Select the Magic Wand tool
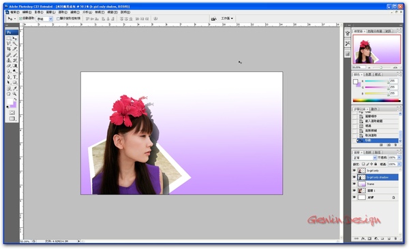 (15, 44)
